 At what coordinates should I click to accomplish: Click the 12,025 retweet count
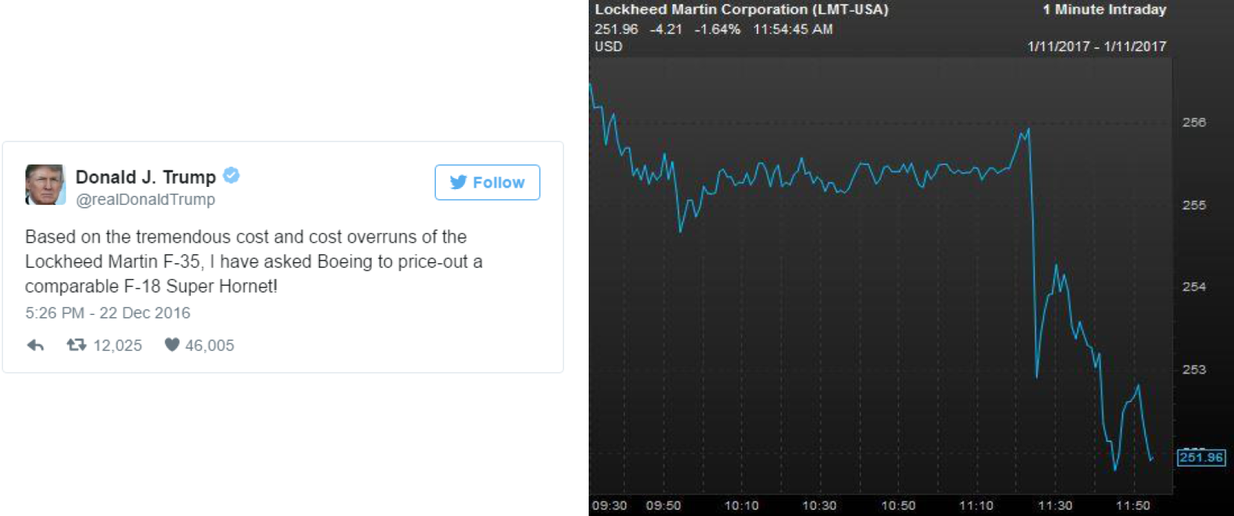[x=118, y=345]
